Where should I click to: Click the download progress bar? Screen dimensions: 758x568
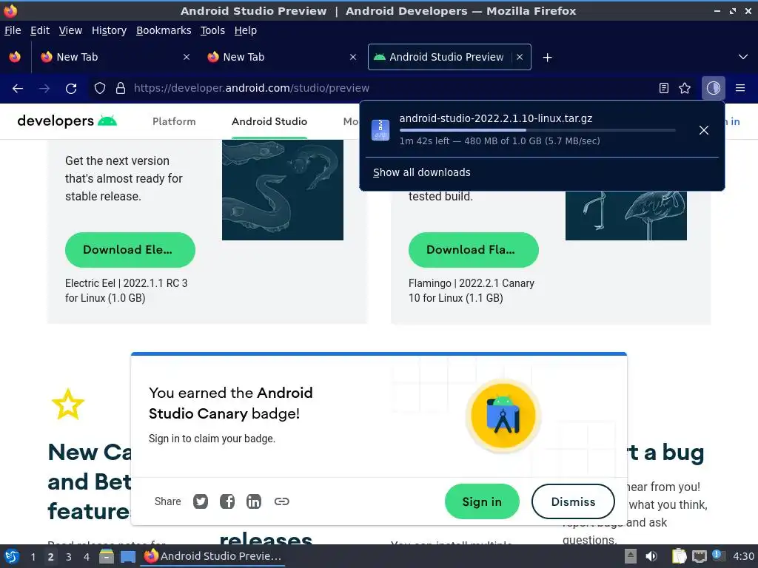(x=537, y=130)
